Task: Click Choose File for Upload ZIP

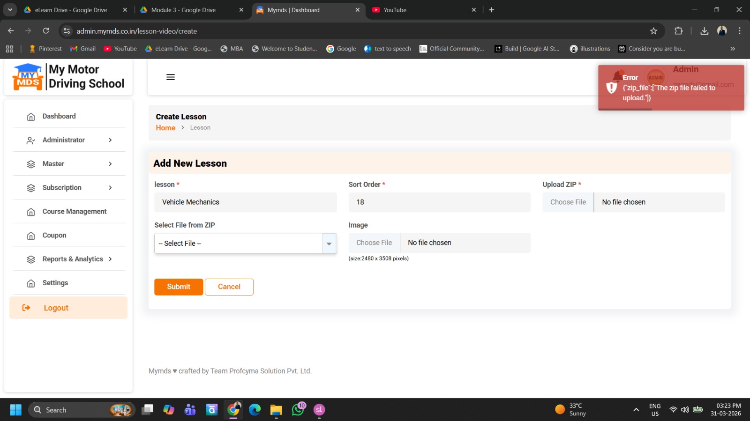Action: tap(568, 202)
